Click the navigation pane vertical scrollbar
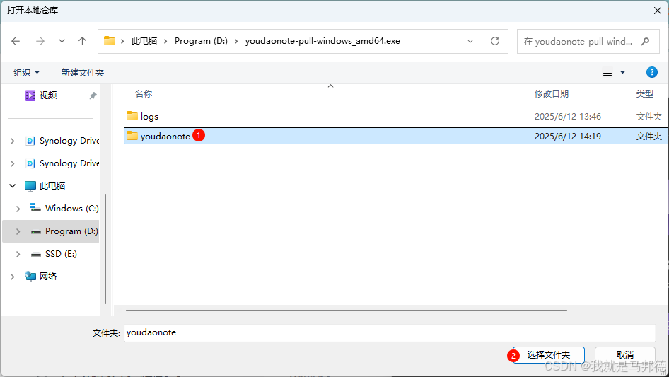 (105, 248)
